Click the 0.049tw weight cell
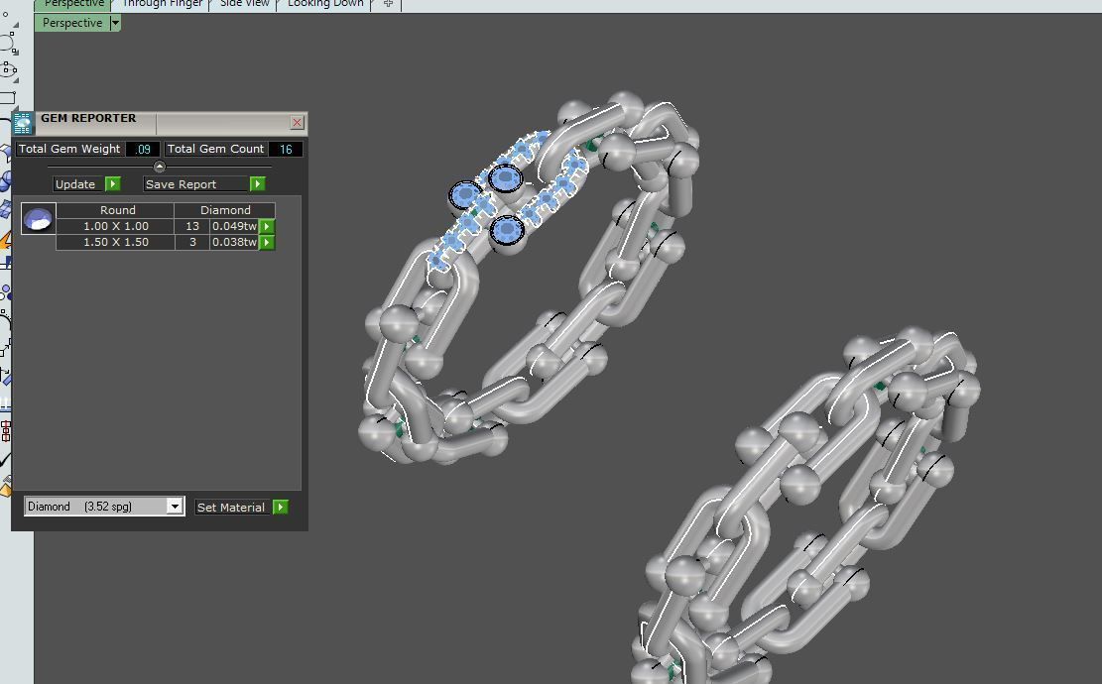 pyautogui.click(x=235, y=226)
